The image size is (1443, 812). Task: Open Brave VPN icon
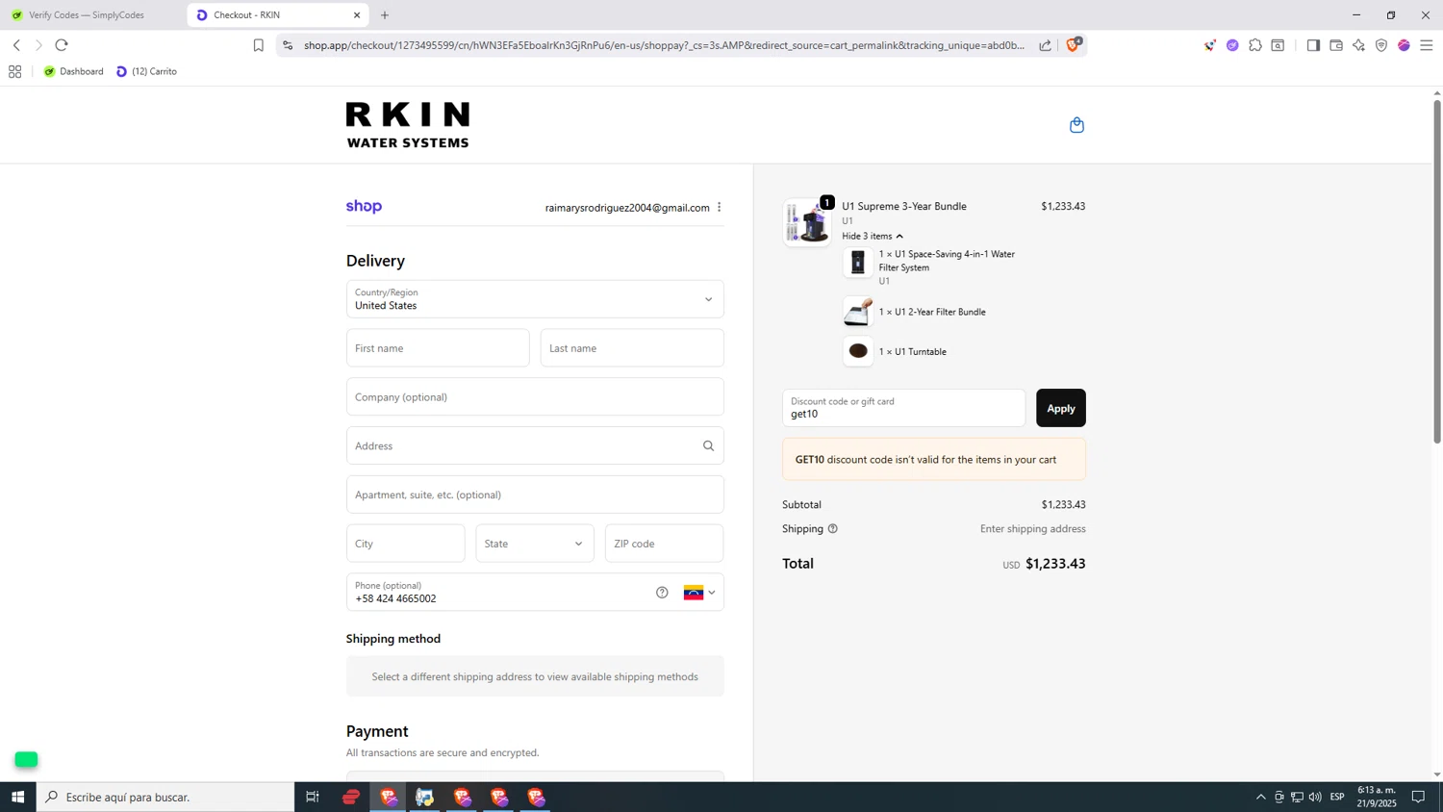(1381, 45)
